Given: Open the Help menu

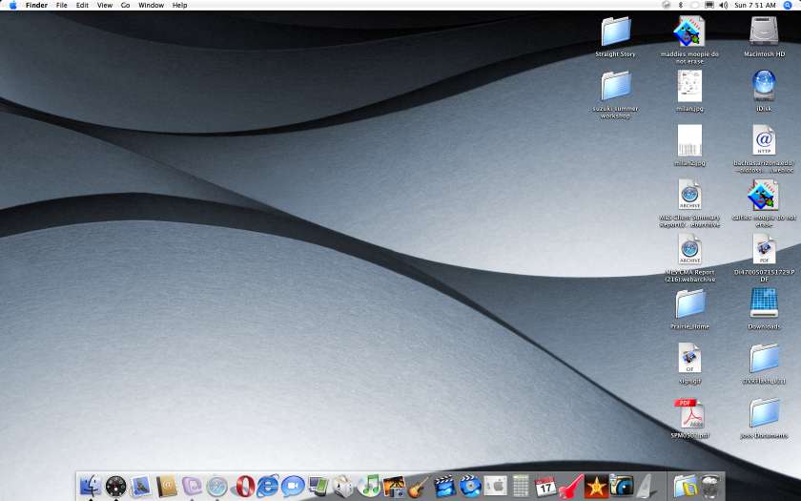Looking at the screenshot, I should coord(180,5).
